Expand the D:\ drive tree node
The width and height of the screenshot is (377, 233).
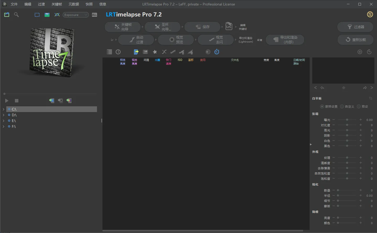click(x=3, y=115)
